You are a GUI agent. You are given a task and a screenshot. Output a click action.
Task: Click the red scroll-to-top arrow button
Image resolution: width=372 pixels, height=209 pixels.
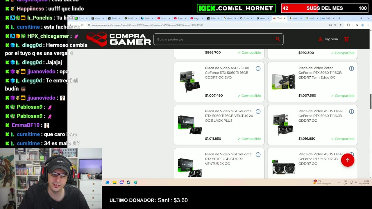(348, 160)
